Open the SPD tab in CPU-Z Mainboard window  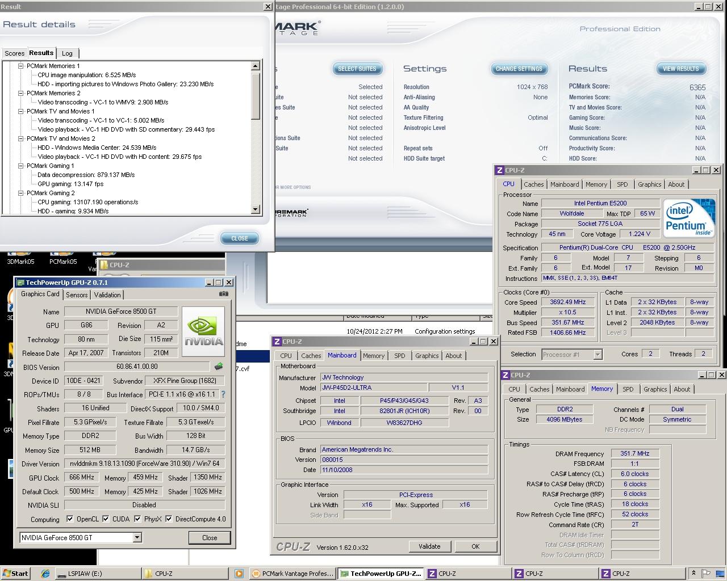point(400,356)
